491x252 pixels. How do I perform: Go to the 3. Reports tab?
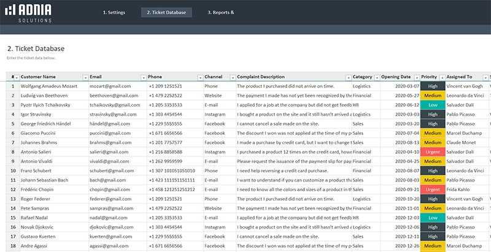(220, 12)
